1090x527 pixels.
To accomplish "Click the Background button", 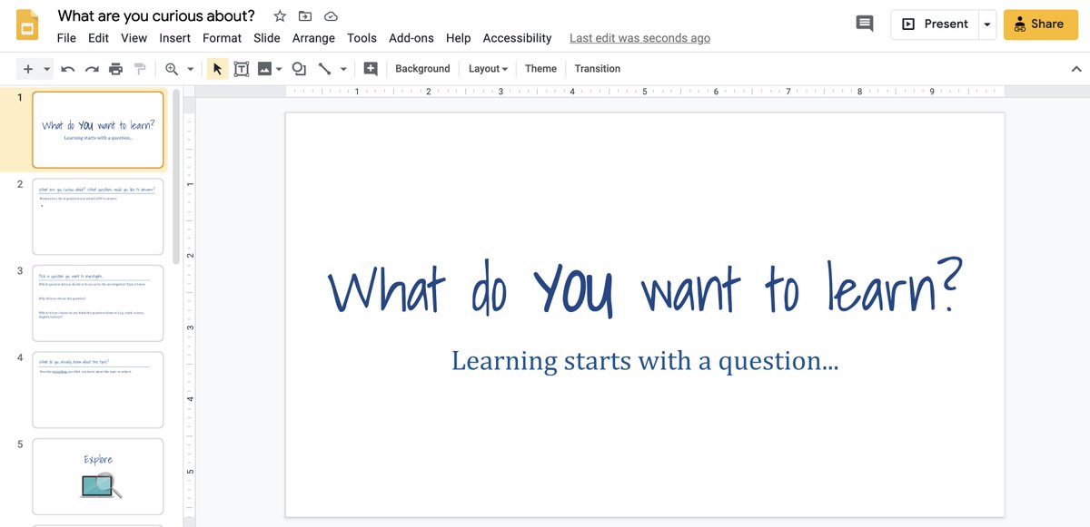I will pos(422,69).
